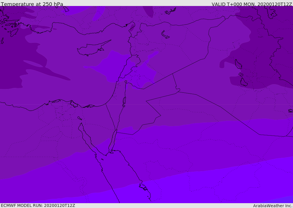Click the 'Temperature at 250 hPa' title

(32, 4)
